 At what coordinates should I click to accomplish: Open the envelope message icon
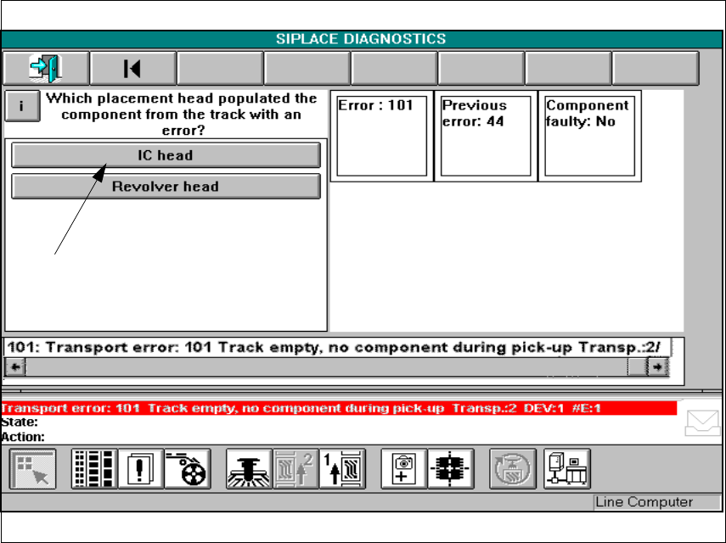pos(702,423)
